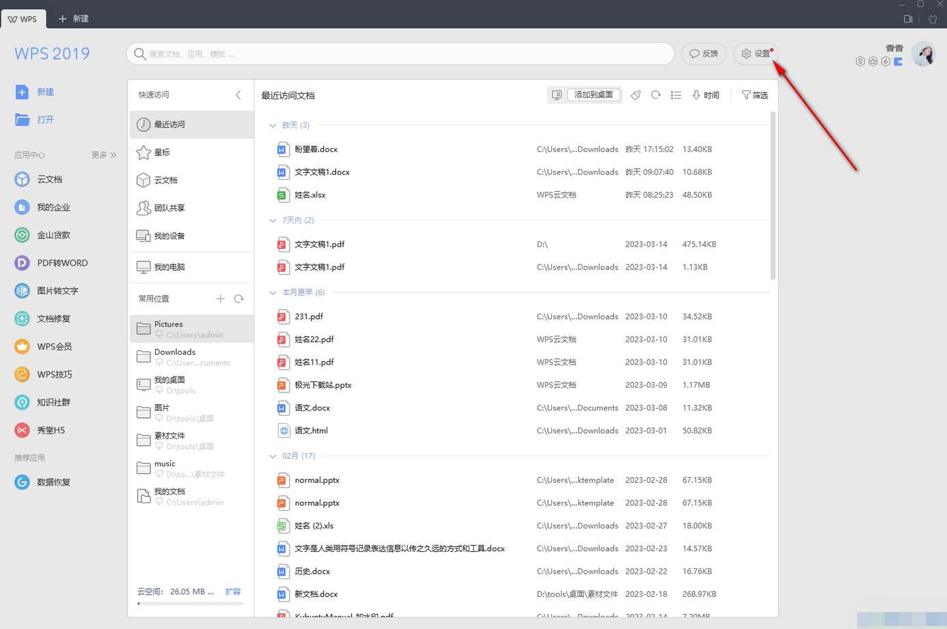The height and width of the screenshot is (629, 947).
Task: Refresh the 常用位置 list
Action: pos(238,299)
